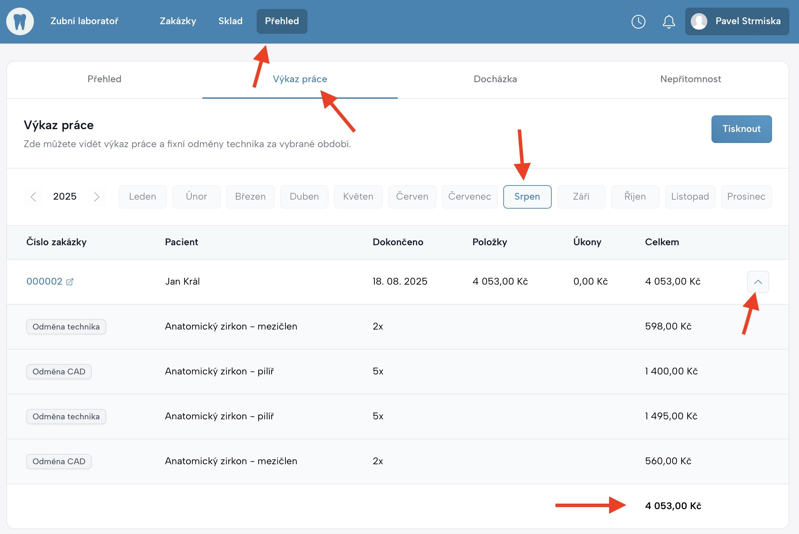Open order number 000002 link
The width and height of the screenshot is (799, 534).
(44, 282)
